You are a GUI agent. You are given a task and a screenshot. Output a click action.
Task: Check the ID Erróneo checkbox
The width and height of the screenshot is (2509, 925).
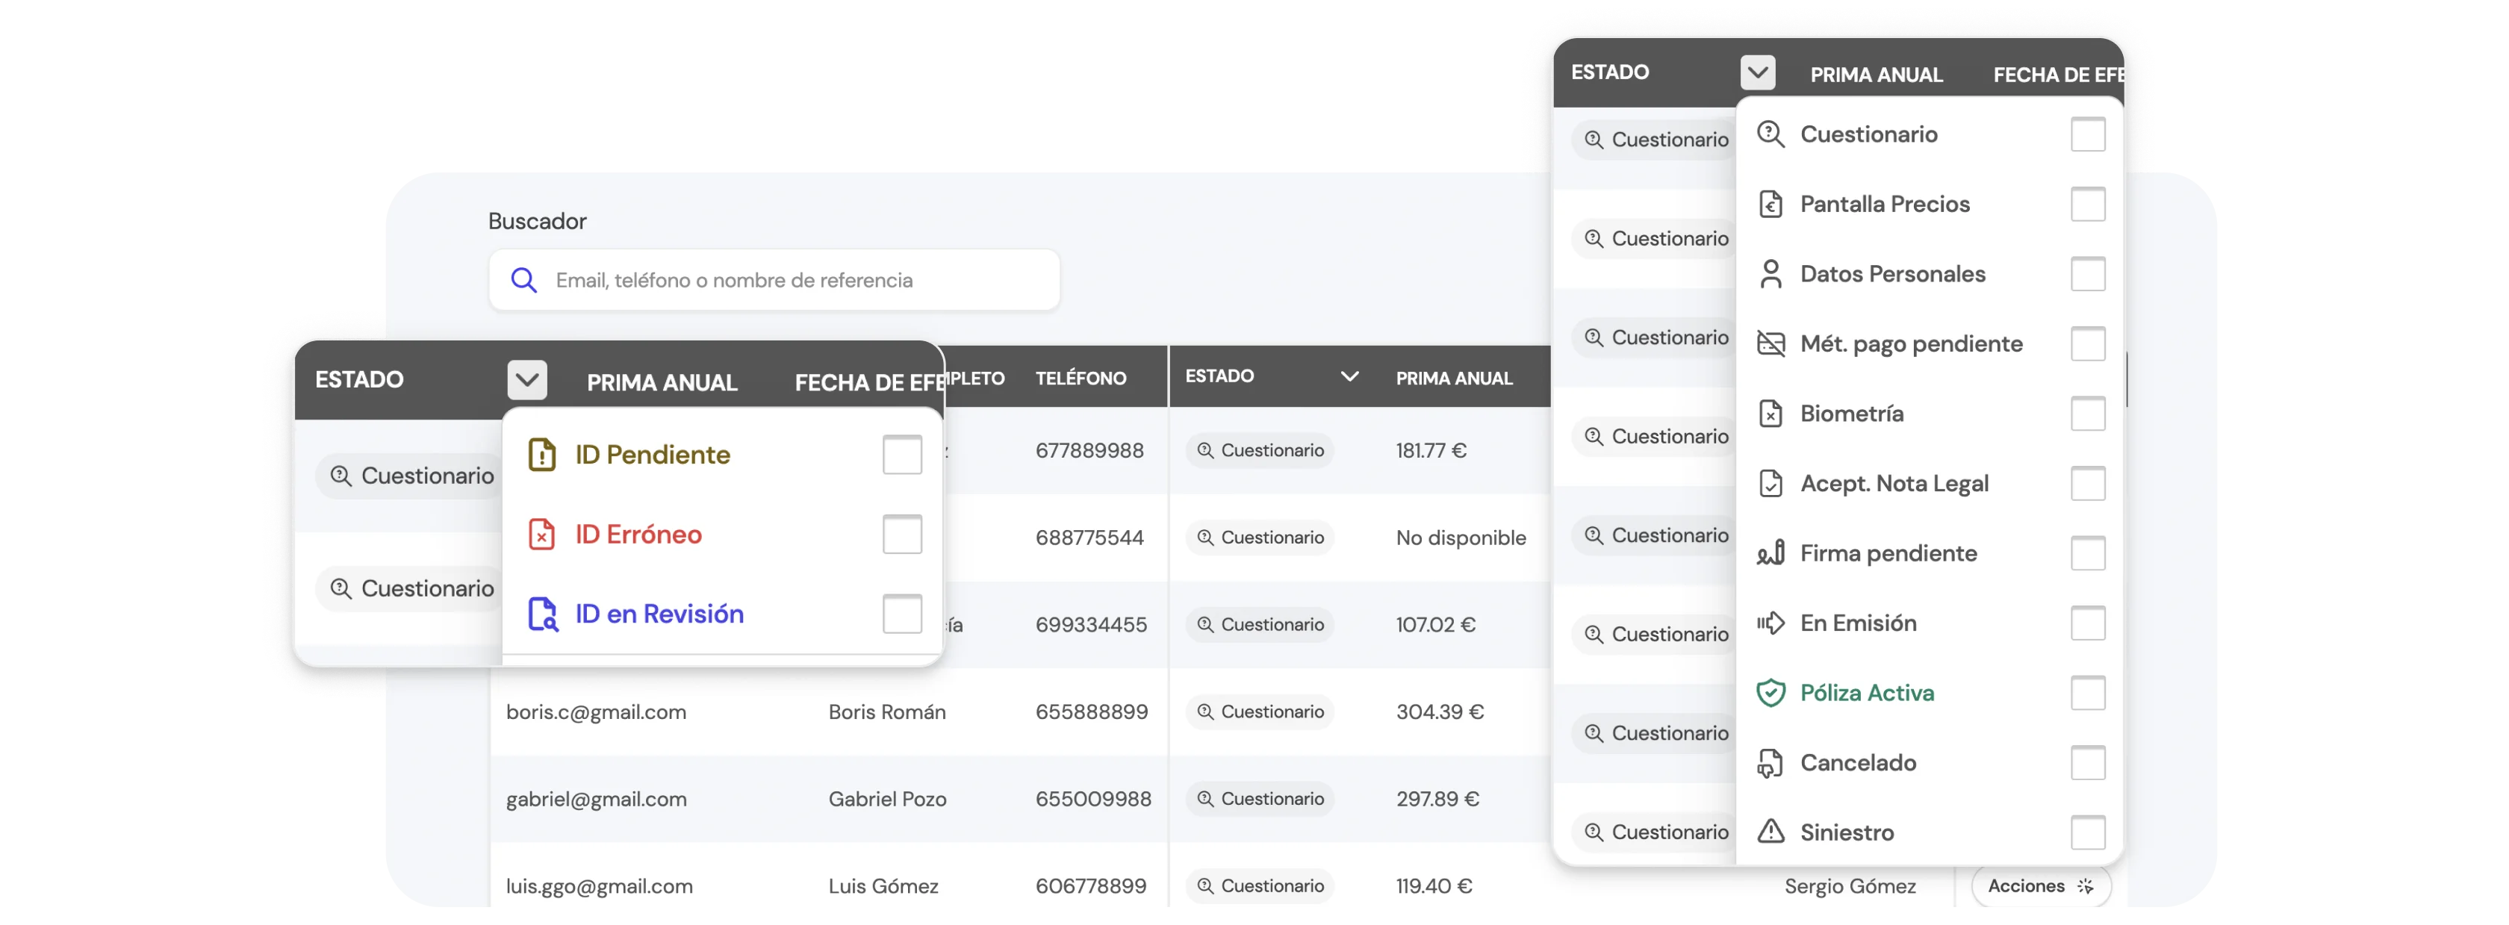point(902,535)
